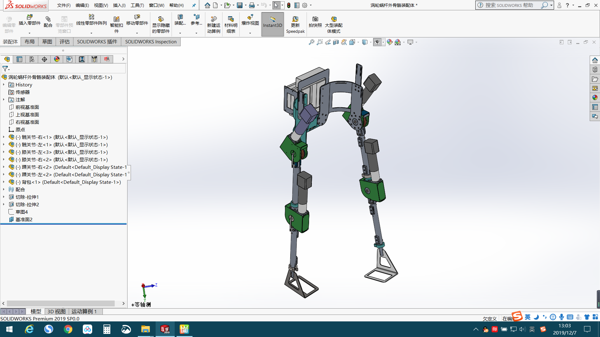Open the DisplayManager appearance icon

click(57, 59)
